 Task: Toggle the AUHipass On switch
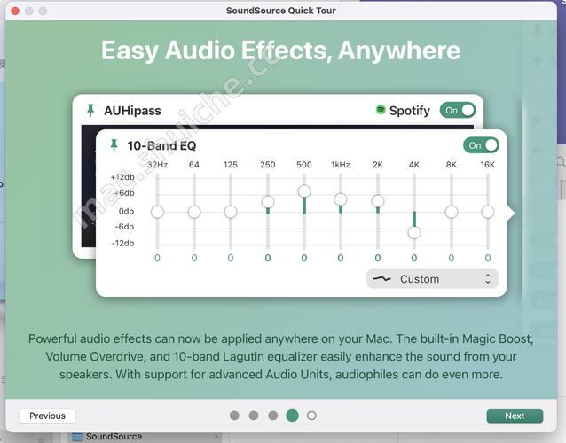[458, 111]
